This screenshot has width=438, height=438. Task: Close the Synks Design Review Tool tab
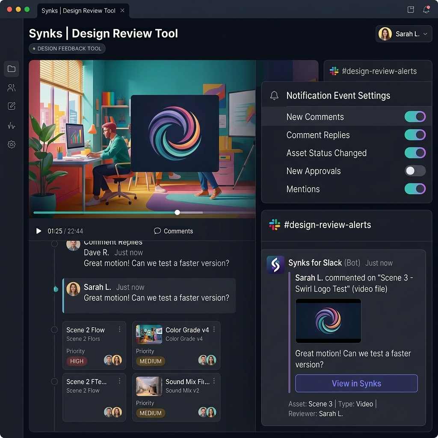[x=122, y=10]
